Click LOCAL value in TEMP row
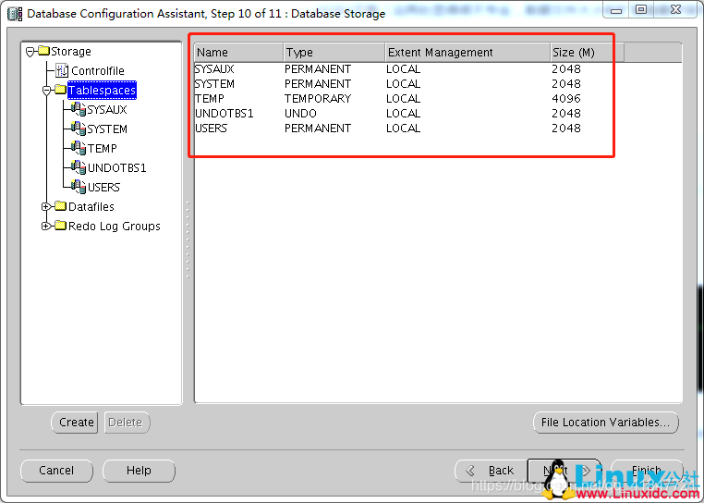The image size is (704, 503). point(403,99)
